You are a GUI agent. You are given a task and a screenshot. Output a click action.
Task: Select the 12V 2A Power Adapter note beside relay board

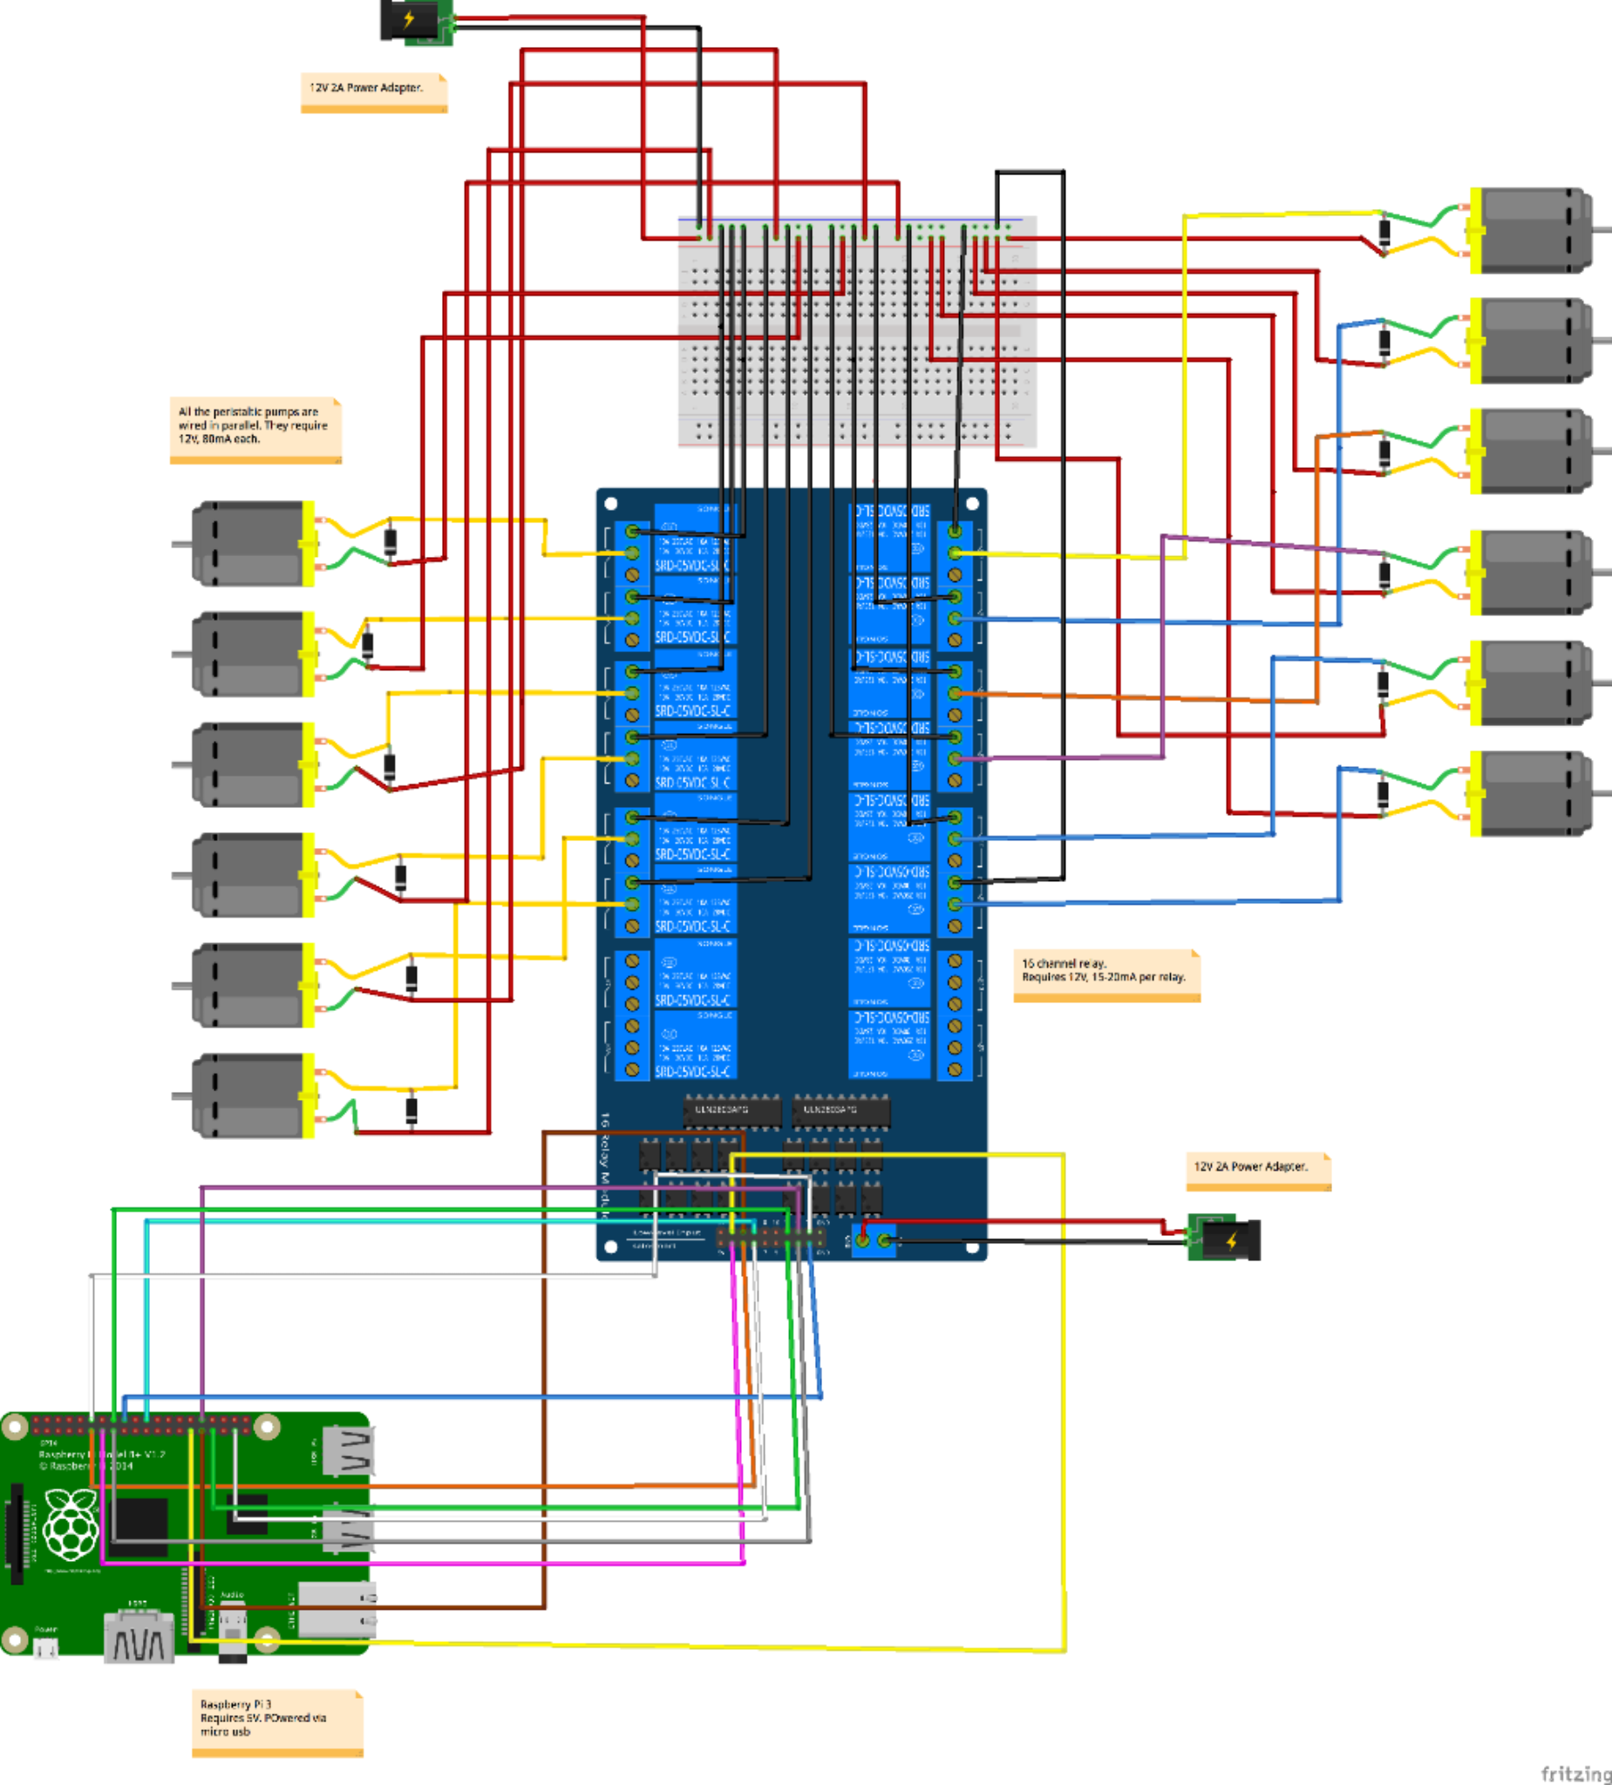(x=1258, y=1171)
